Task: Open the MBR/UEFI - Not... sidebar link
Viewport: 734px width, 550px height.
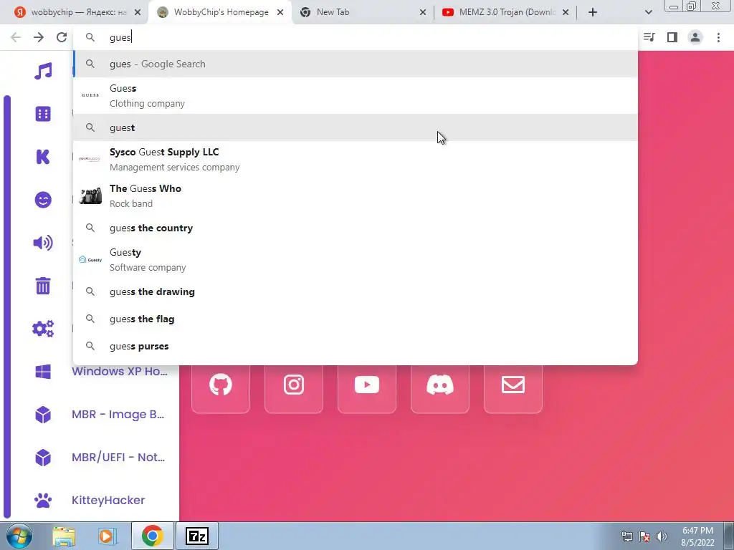Action: (x=118, y=458)
